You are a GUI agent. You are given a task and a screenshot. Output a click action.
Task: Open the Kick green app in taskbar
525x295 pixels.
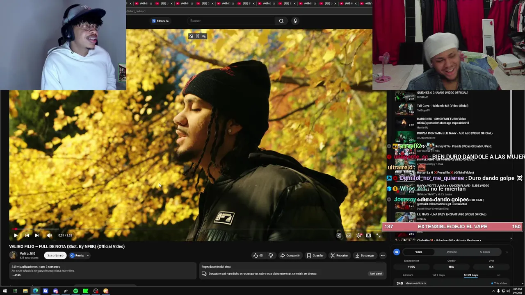[x=86, y=291]
